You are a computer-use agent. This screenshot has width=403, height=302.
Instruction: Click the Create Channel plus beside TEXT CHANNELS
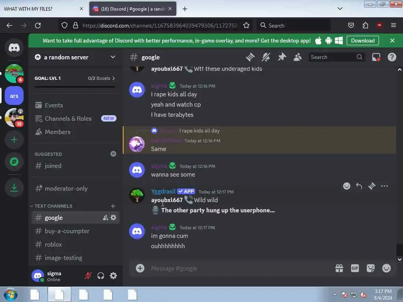pos(113,206)
